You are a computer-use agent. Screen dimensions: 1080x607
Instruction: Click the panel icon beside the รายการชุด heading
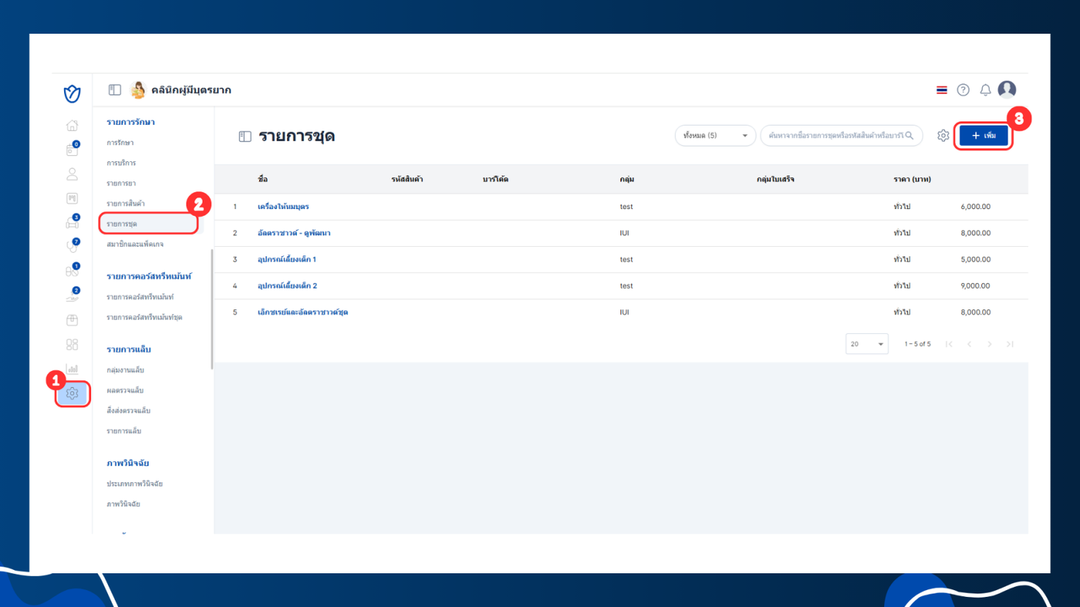click(245, 137)
